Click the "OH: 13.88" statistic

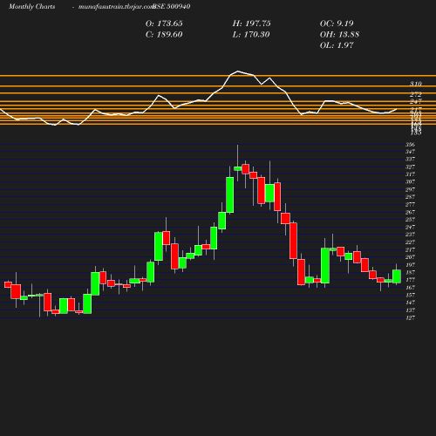point(339,35)
